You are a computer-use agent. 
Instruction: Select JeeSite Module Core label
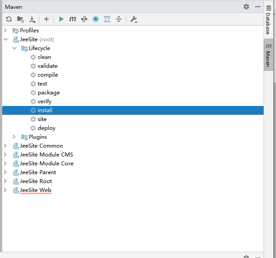[47, 164]
